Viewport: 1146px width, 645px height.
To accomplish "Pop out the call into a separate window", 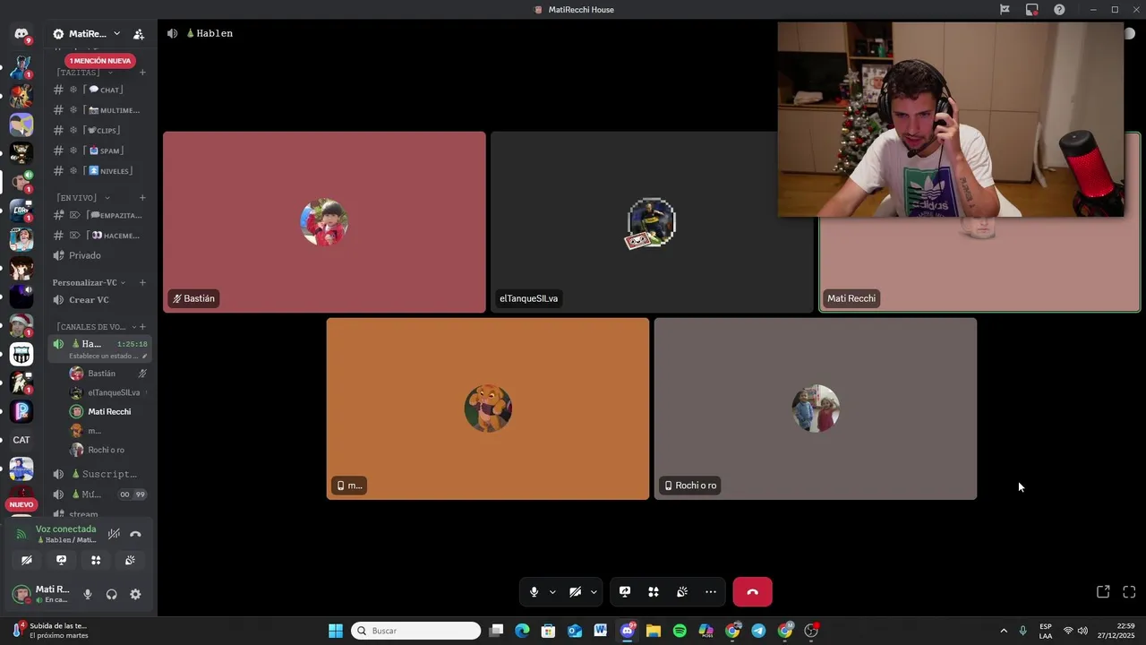I will pyautogui.click(x=1103, y=592).
